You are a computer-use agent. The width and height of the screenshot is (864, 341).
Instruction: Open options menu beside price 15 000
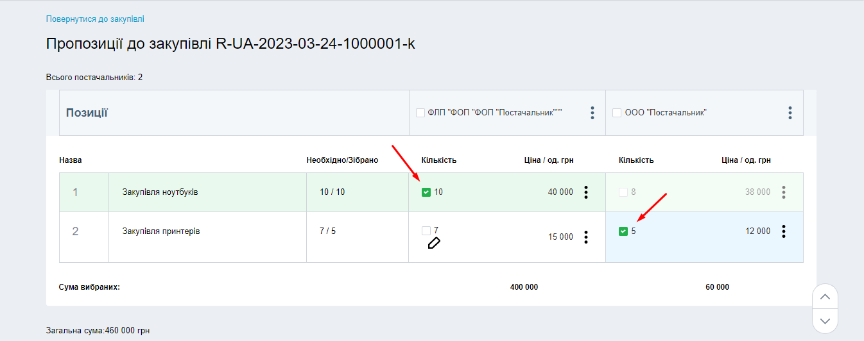(586, 237)
